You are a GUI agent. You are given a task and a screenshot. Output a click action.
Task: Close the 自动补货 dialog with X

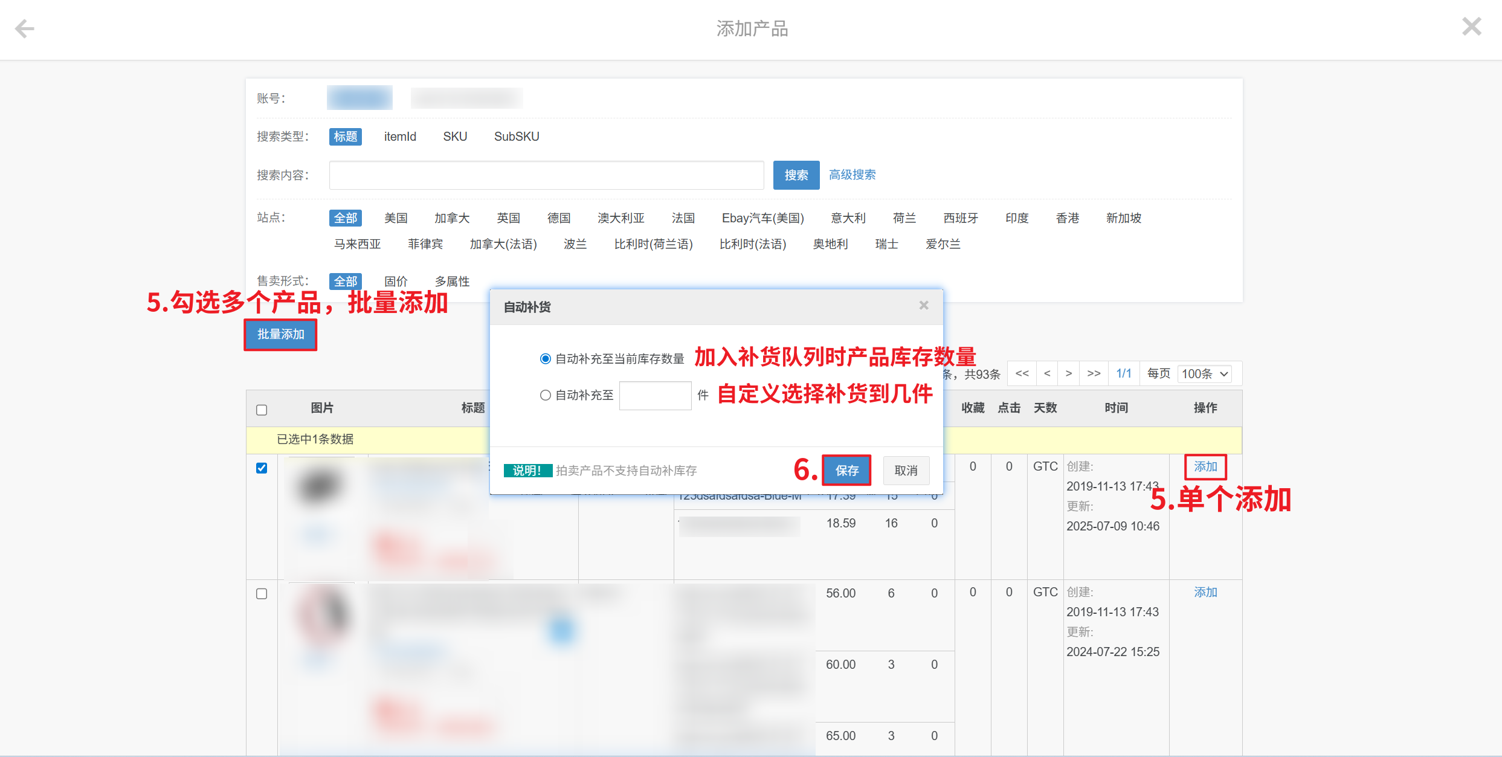[923, 306]
